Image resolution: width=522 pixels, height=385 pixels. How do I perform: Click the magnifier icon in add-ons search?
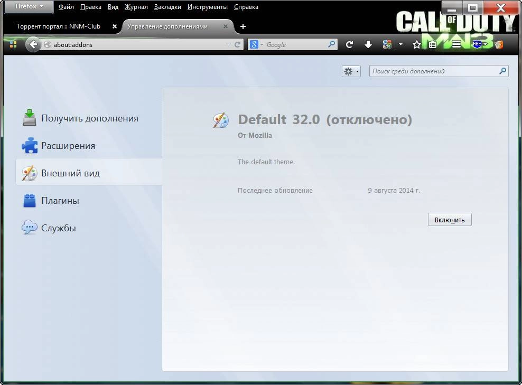(x=502, y=71)
